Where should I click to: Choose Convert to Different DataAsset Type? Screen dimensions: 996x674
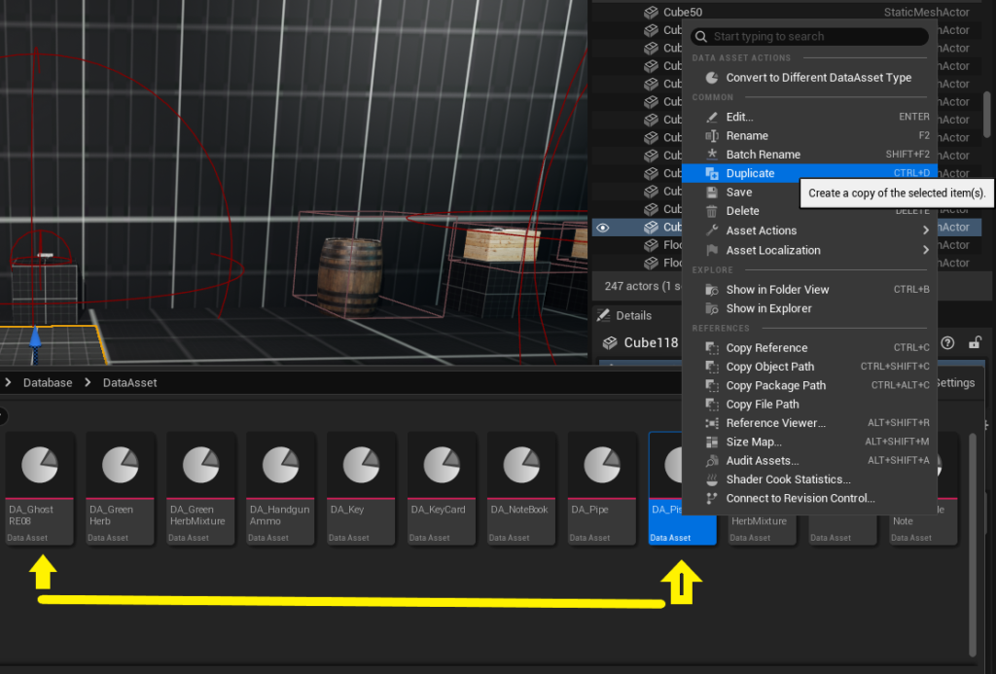(x=818, y=78)
